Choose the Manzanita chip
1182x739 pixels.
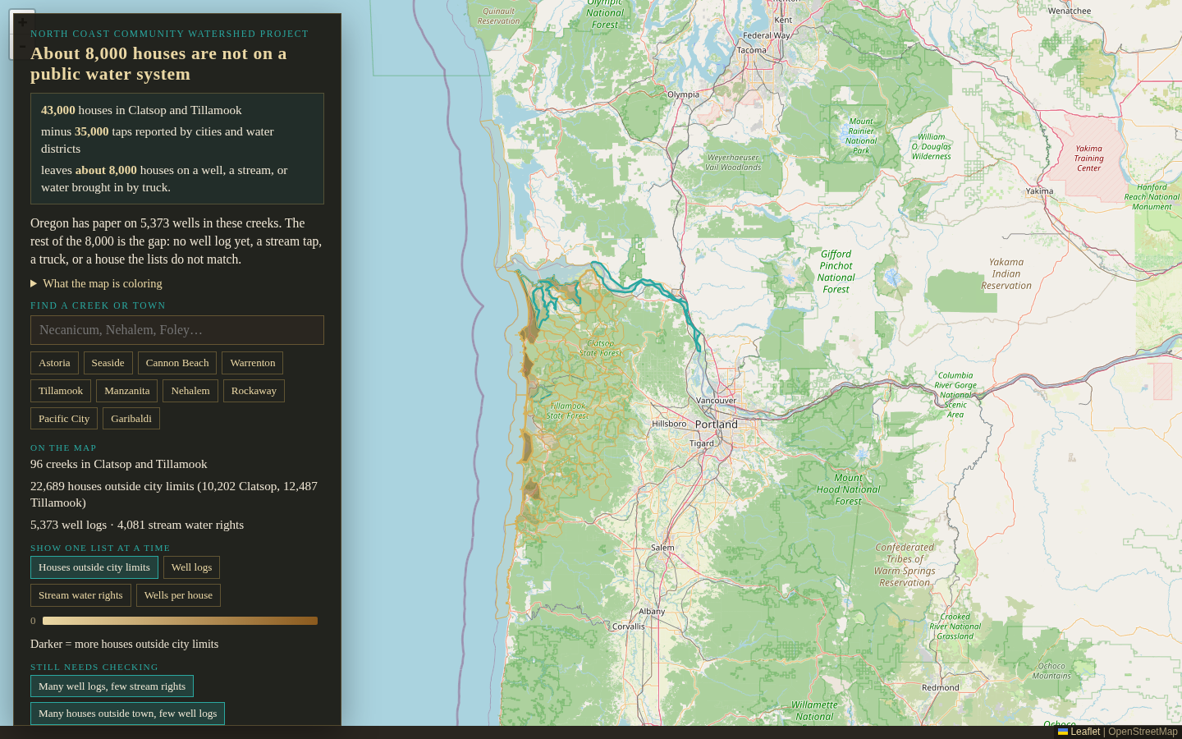[x=127, y=391]
